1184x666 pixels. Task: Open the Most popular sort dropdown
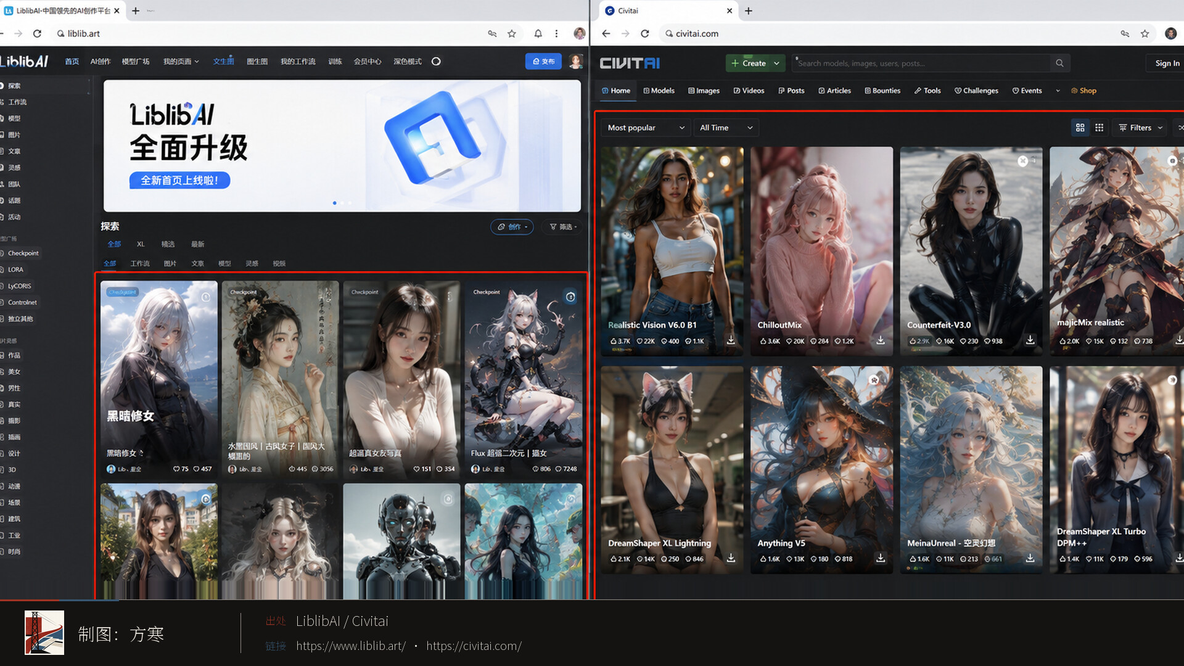click(646, 128)
